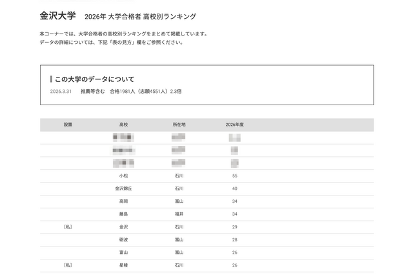Click 石川 in the 金沢錦丘 row

coord(179,188)
